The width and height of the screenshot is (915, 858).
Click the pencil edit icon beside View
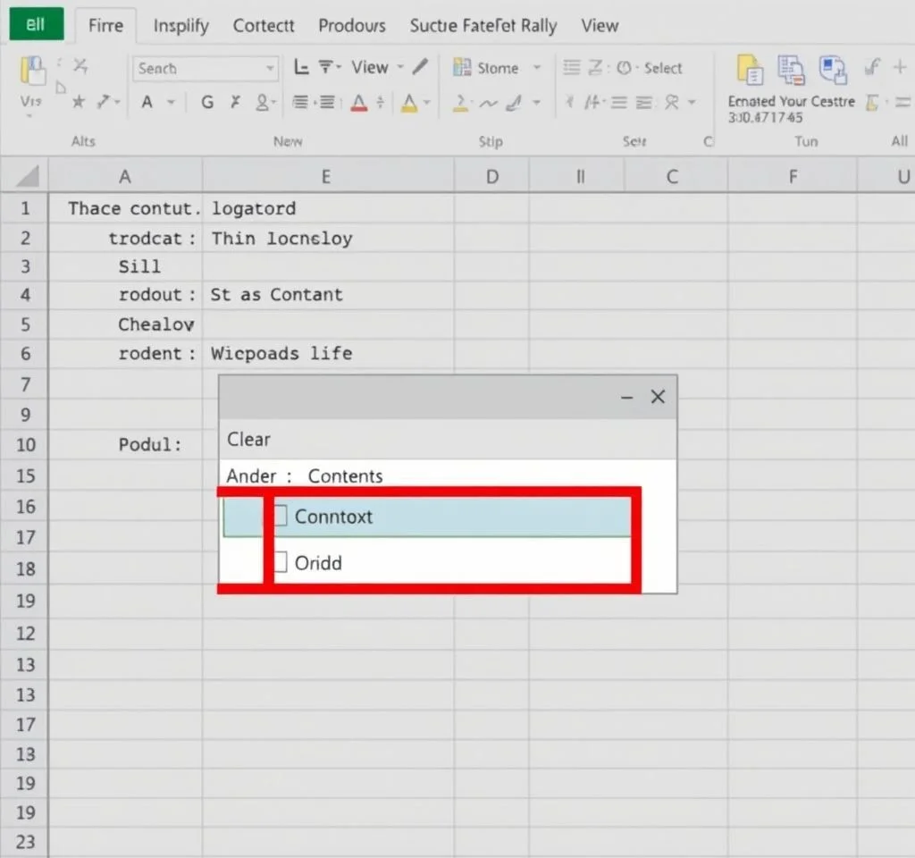(421, 67)
